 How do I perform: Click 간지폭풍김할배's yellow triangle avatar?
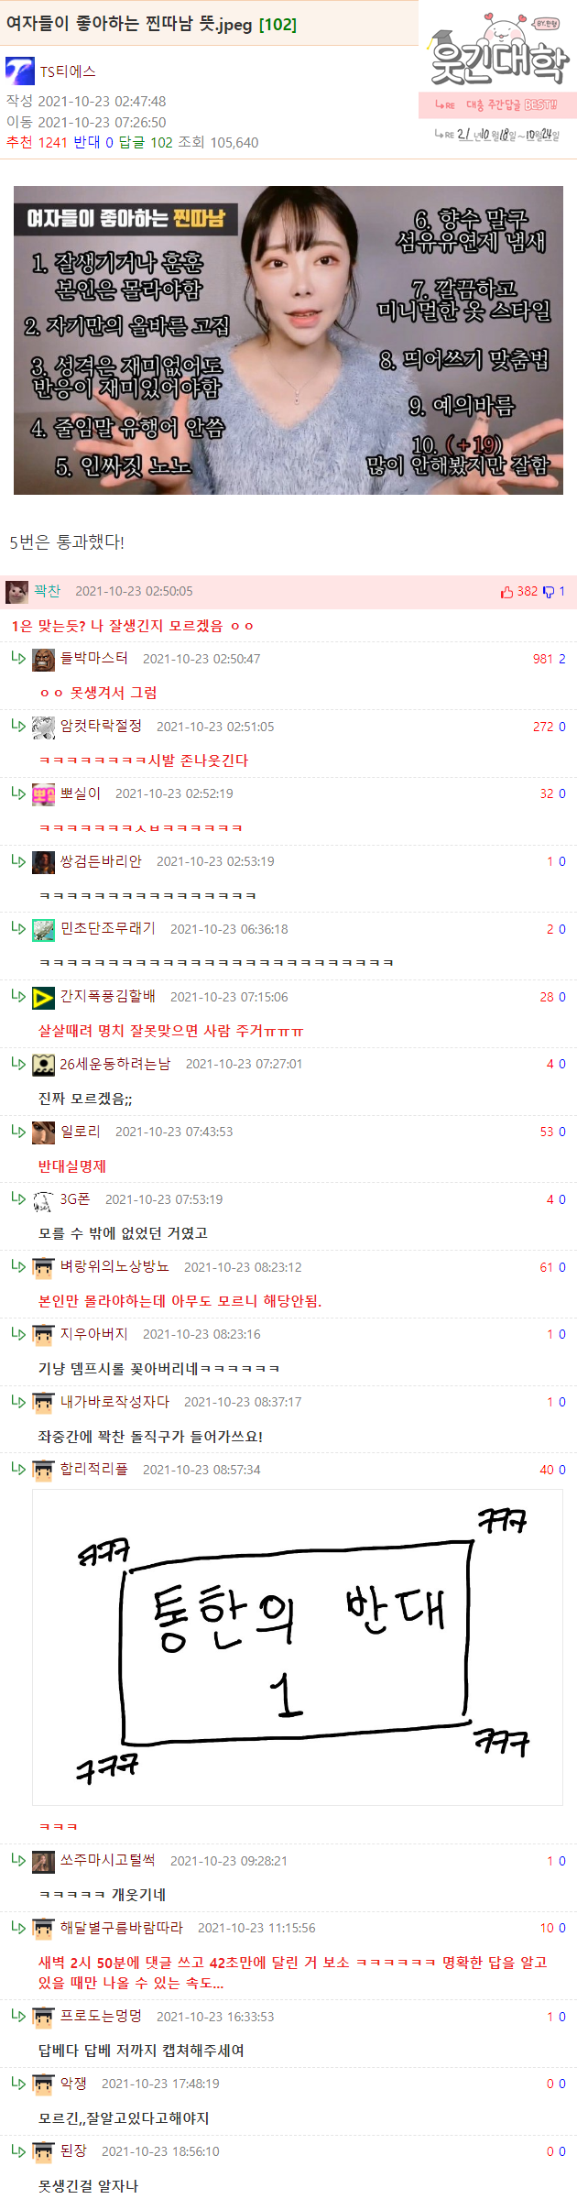pyautogui.click(x=43, y=997)
